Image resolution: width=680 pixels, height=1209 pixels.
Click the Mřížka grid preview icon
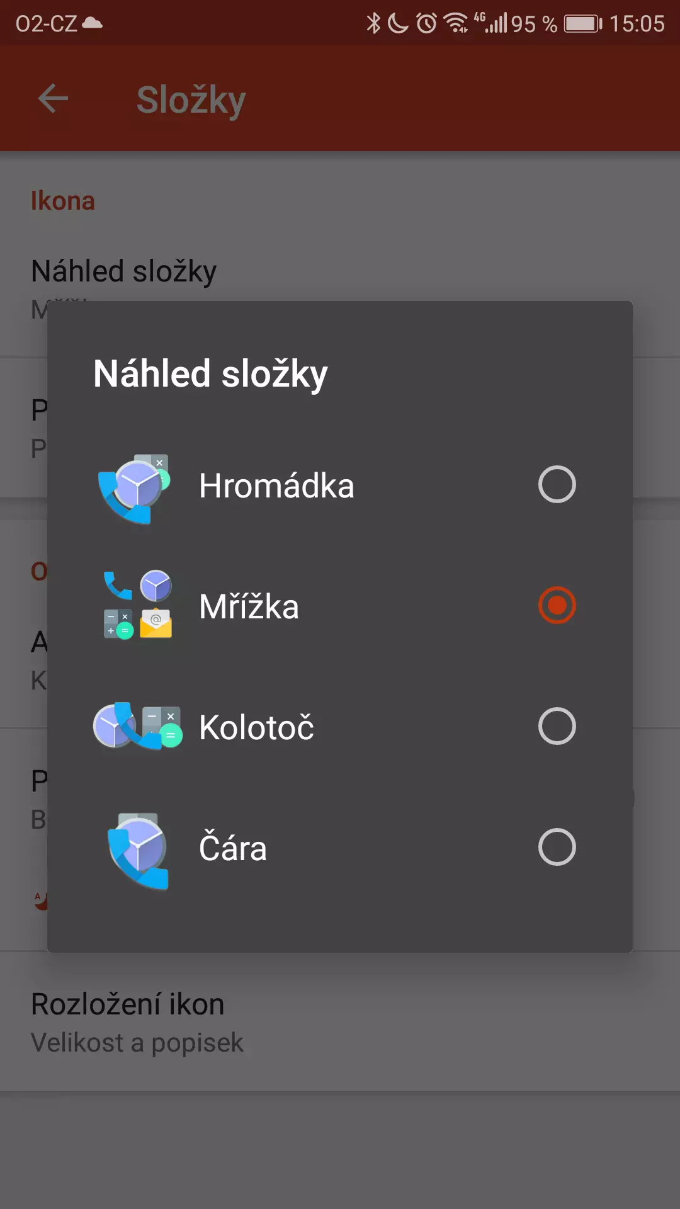coord(137,605)
